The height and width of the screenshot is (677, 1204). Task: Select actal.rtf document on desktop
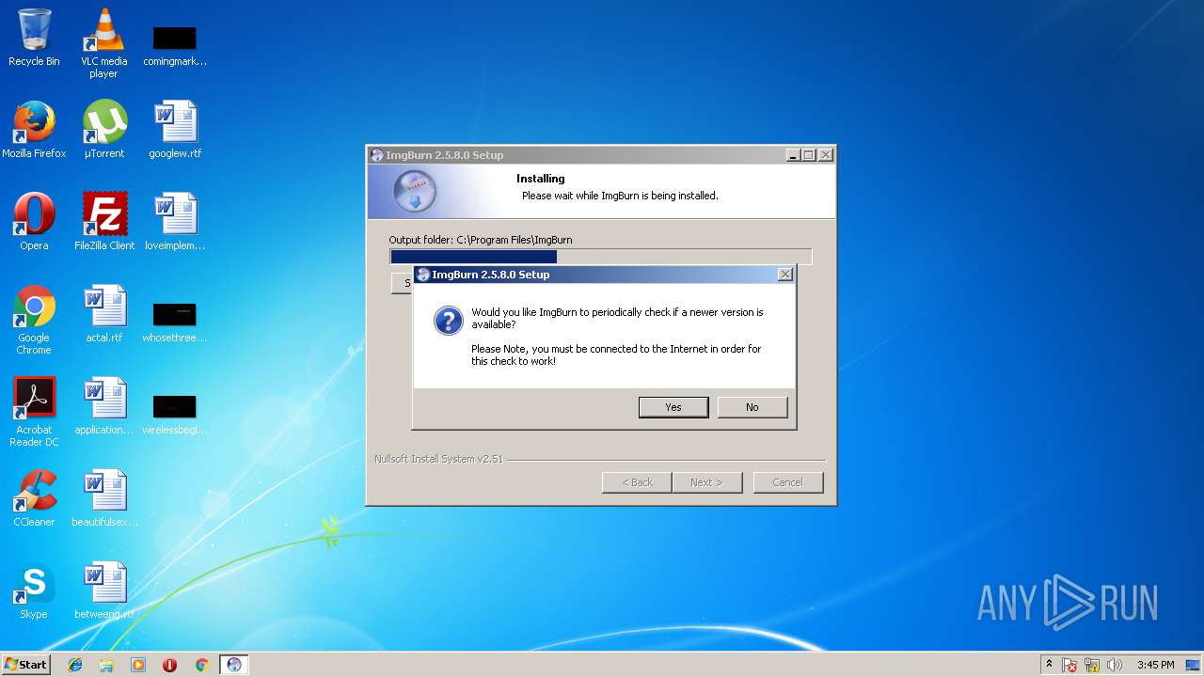point(104,314)
